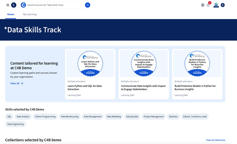Select the Python Programming skill chip
This screenshot has height=144, width=237.
click(45, 116)
